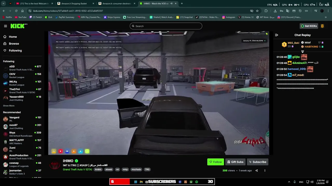Follow the iHIMO channel

(216, 162)
